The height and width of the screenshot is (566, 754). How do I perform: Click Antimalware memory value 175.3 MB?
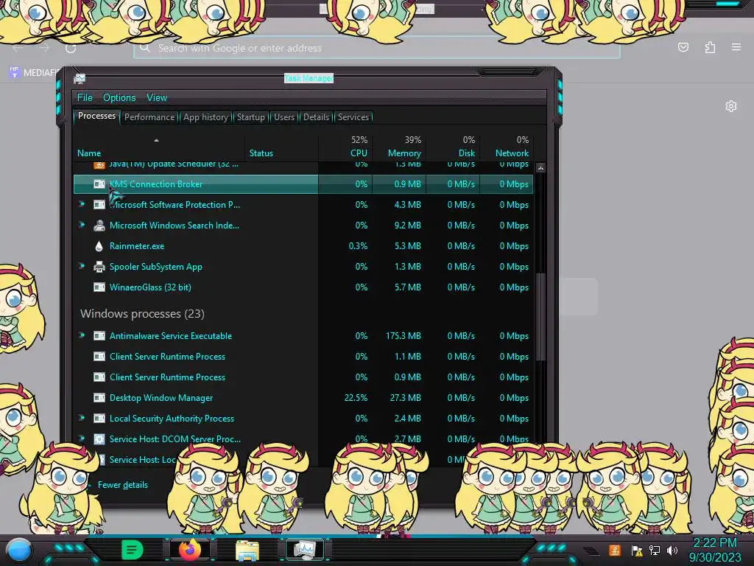[x=403, y=336]
